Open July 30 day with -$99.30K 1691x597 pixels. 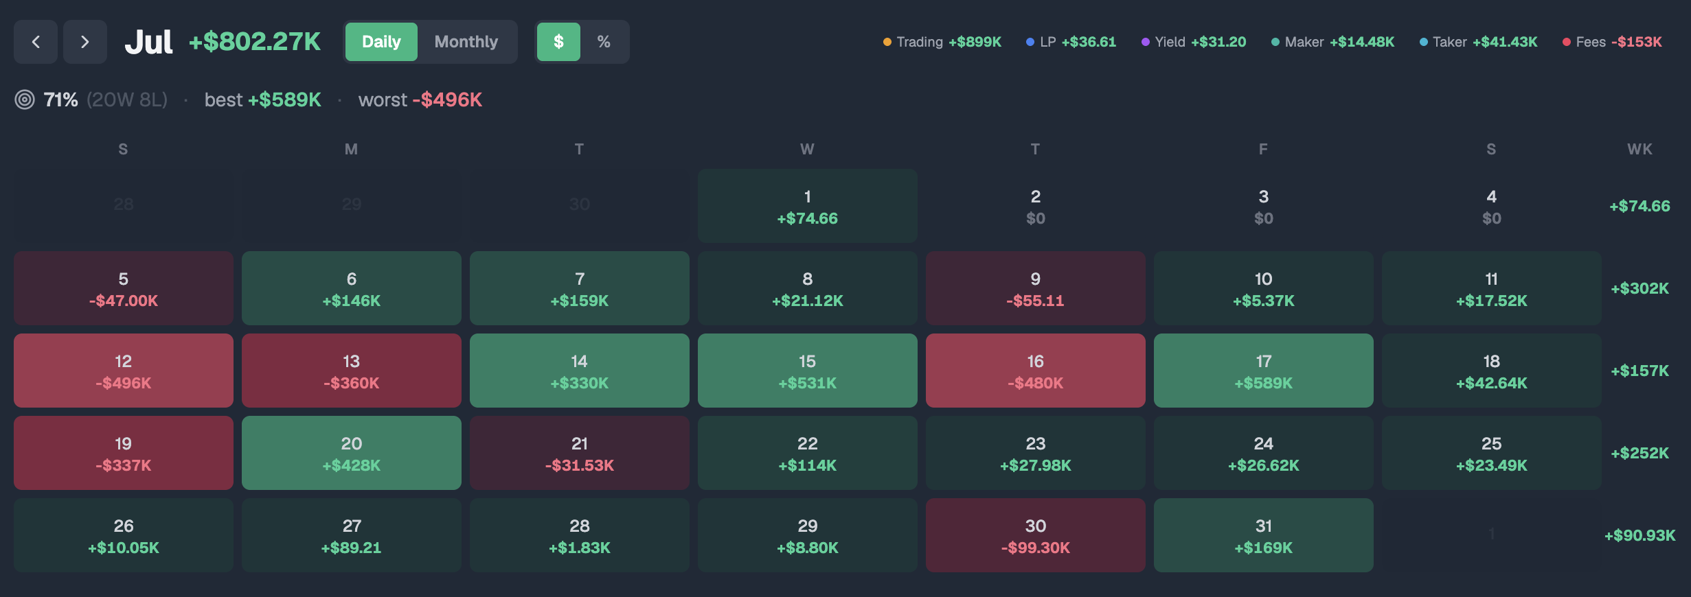tap(1036, 535)
